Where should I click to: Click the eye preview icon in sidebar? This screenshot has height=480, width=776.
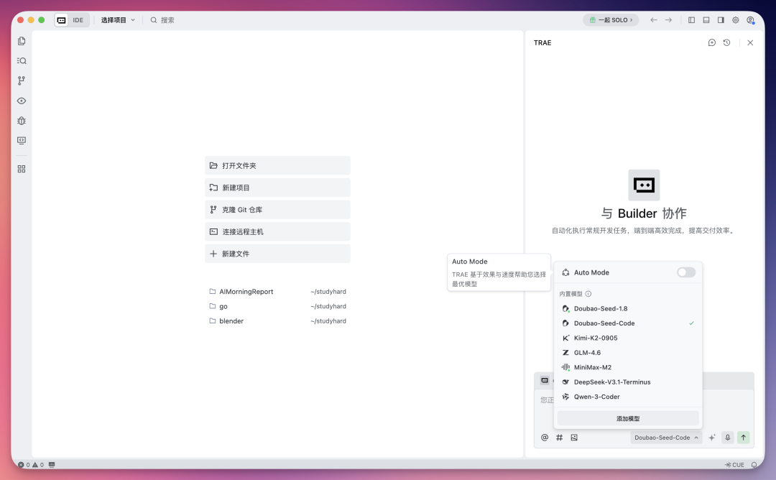(22, 101)
